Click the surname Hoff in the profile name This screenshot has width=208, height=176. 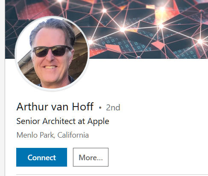pyautogui.click(x=82, y=107)
